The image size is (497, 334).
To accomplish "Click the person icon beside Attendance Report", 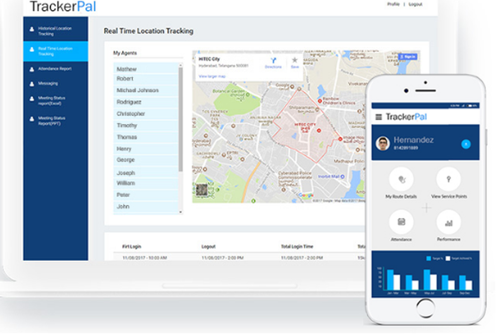I will (32, 70).
